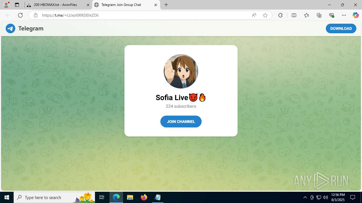Open the Windows Start menu
This screenshot has width=362, height=203.
pyautogui.click(x=7, y=197)
